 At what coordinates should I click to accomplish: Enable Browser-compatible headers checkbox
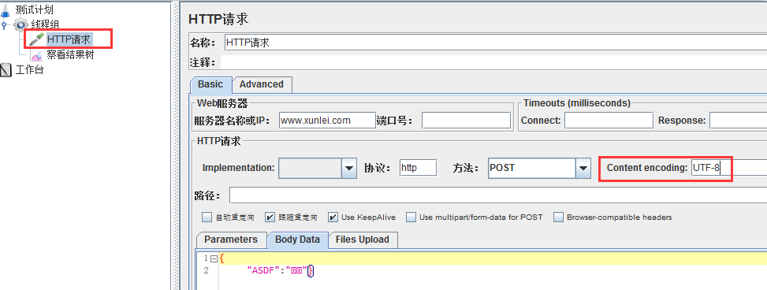(x=559, y=217)
